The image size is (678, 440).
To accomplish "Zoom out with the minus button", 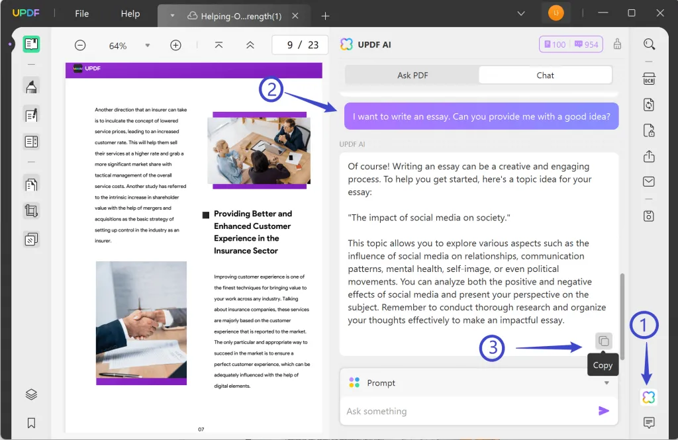I will (80, 45).
